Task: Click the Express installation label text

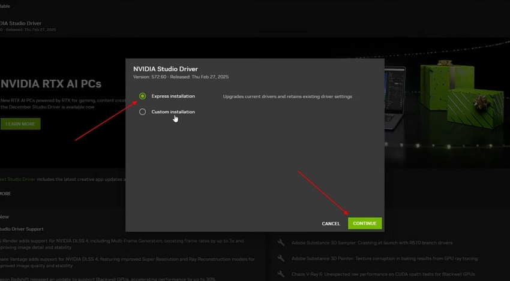Action: click(173, 96)
